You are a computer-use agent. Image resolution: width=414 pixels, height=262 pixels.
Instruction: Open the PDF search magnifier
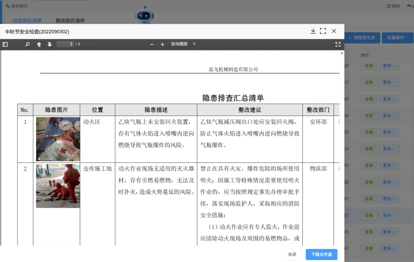(x=27, y=44)
